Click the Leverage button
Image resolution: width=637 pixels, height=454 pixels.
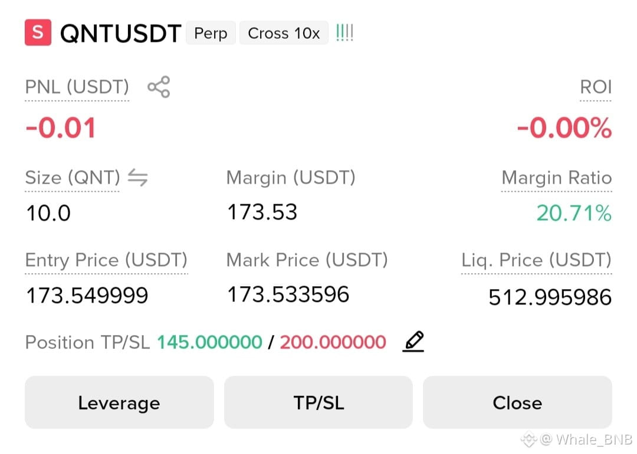tap(119, 402)
